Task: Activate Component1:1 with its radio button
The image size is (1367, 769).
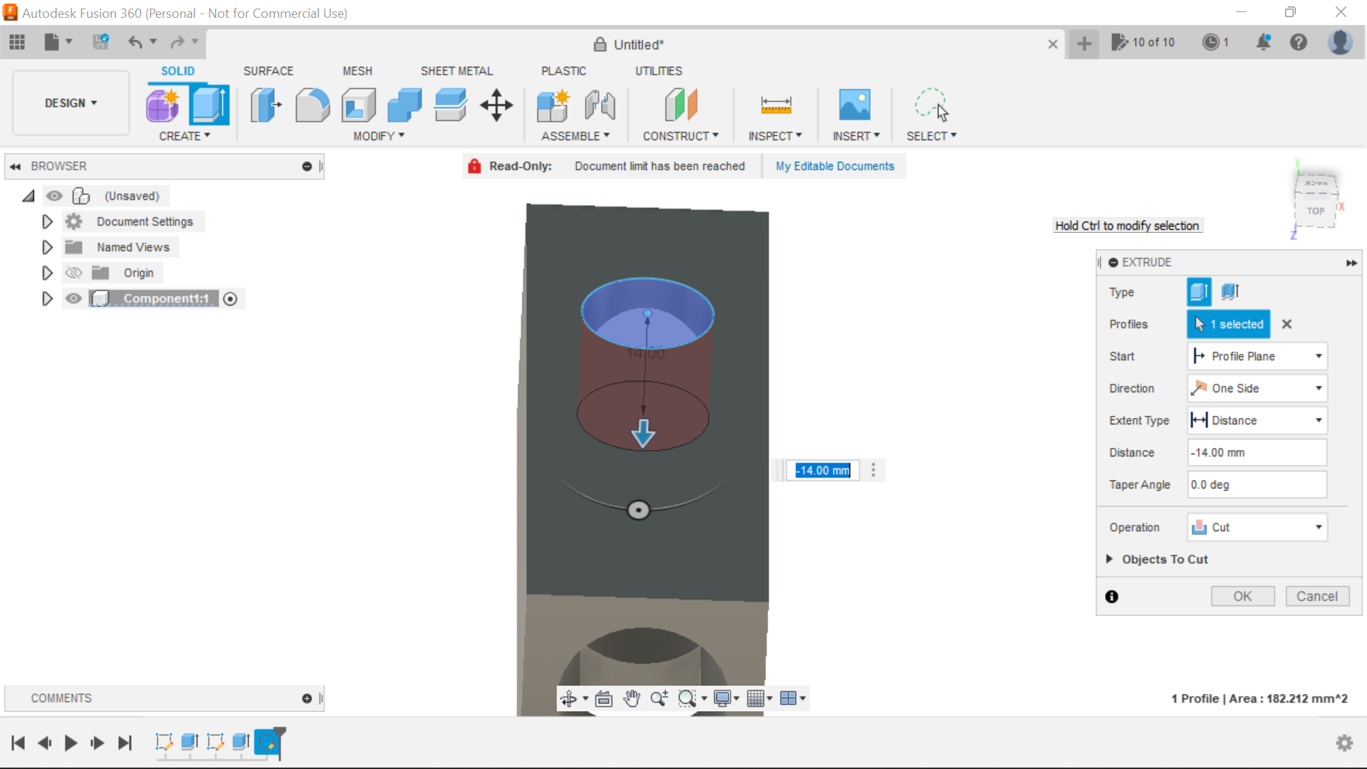Action: click(x=230, y=298)
